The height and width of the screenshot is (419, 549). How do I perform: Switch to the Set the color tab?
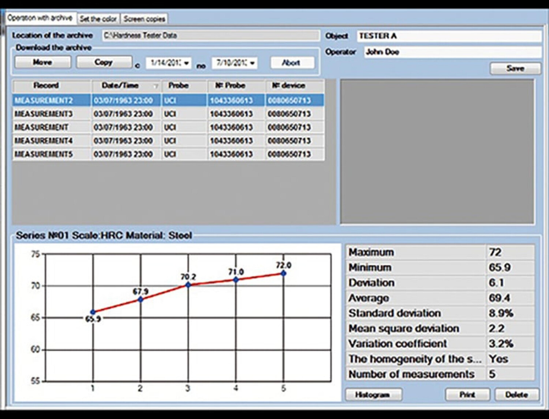coord(98,19)
